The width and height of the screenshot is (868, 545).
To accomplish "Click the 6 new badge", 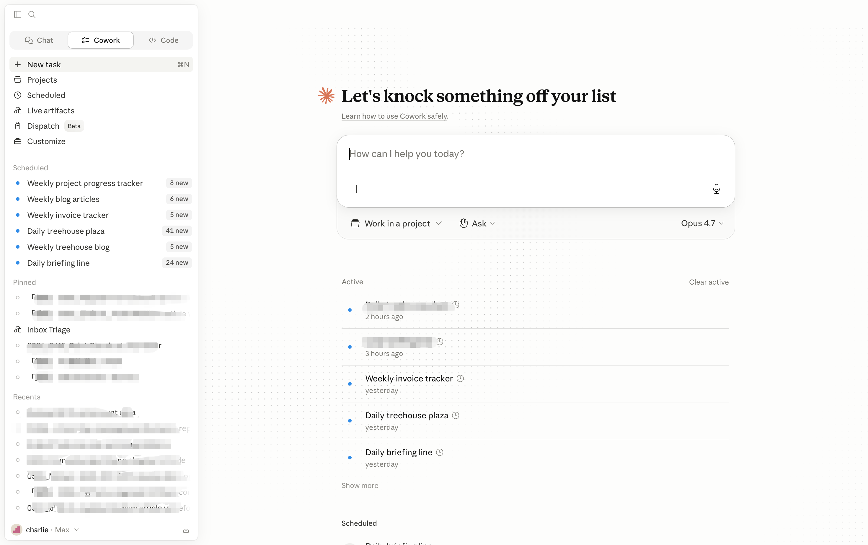I will (x=179, y=199).
